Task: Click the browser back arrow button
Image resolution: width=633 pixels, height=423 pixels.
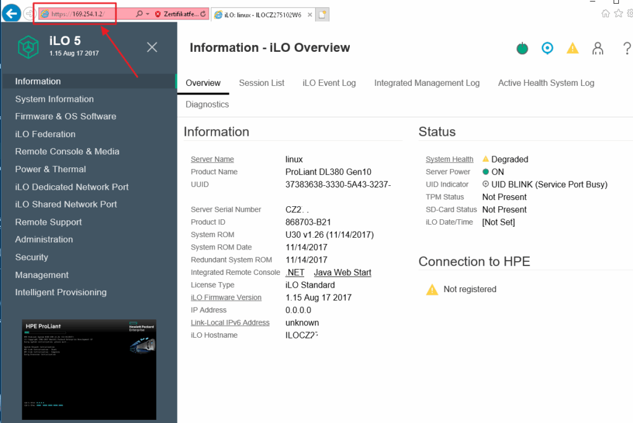Action: pyautogui.click(x=11, y=14)
